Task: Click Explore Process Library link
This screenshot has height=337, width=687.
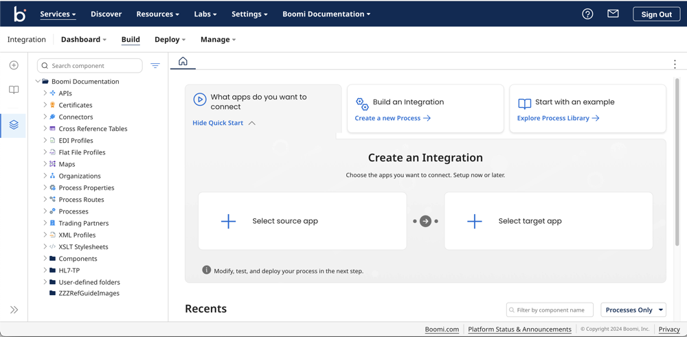Action: pos(558,118)
